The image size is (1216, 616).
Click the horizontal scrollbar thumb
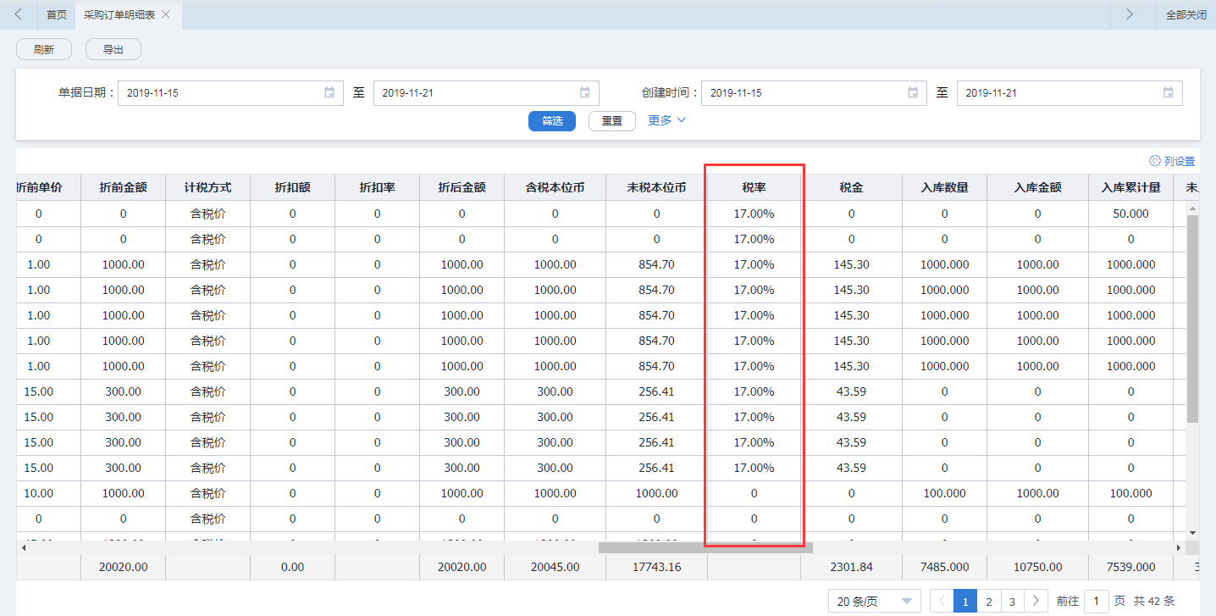coord(705,547)
